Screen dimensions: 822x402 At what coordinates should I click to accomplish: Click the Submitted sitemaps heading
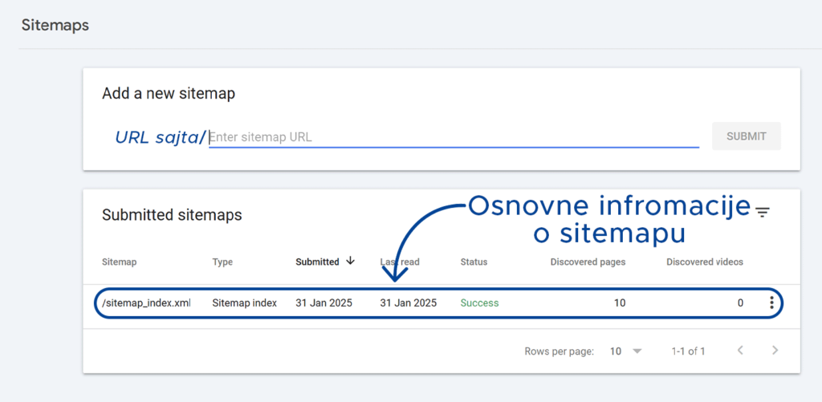tap(172, 215)
